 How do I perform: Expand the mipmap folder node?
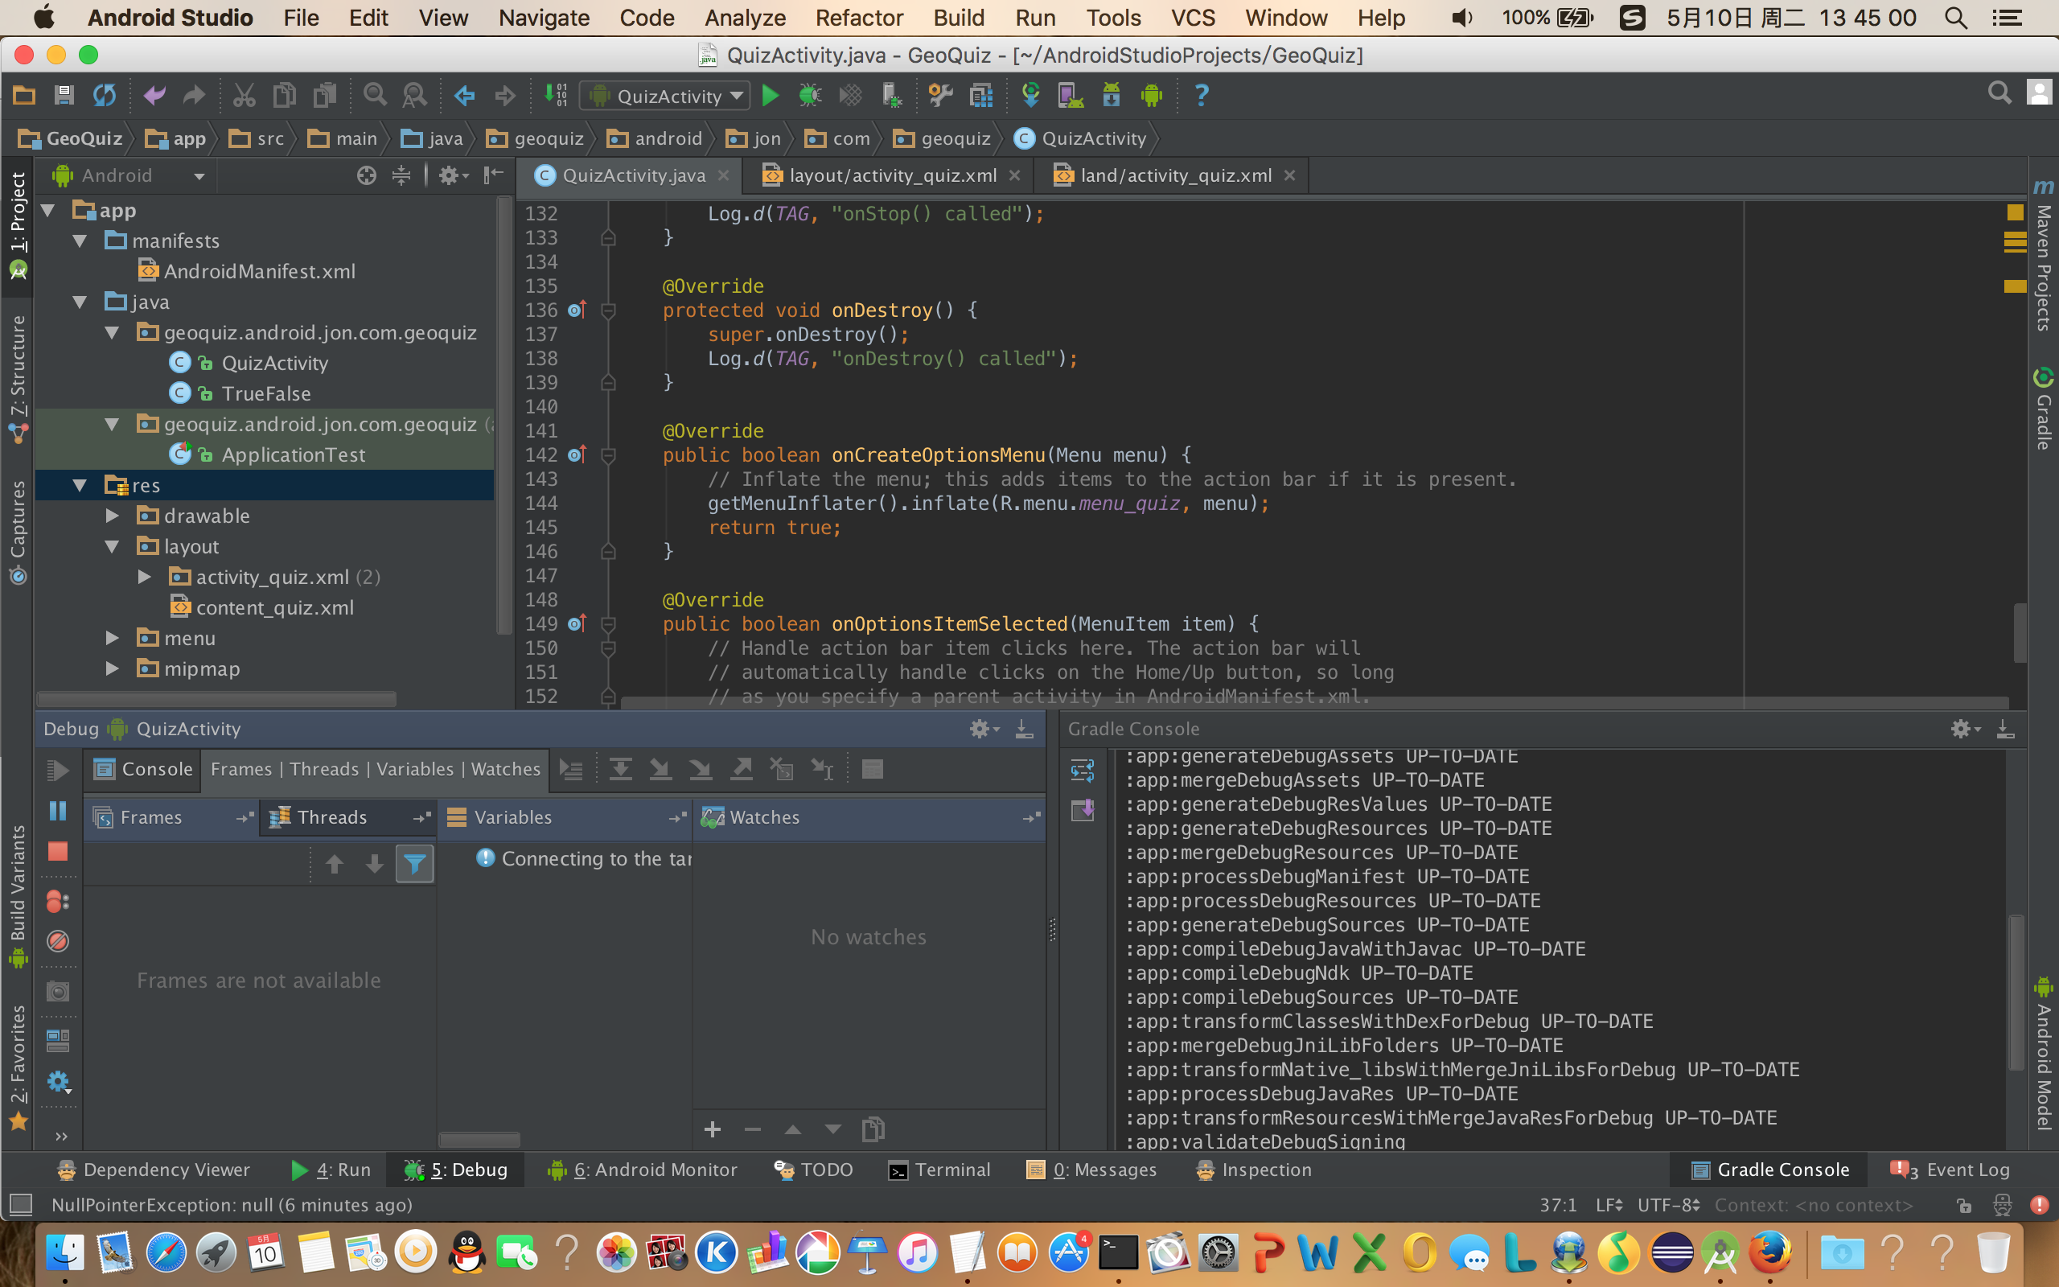point(112,669)
